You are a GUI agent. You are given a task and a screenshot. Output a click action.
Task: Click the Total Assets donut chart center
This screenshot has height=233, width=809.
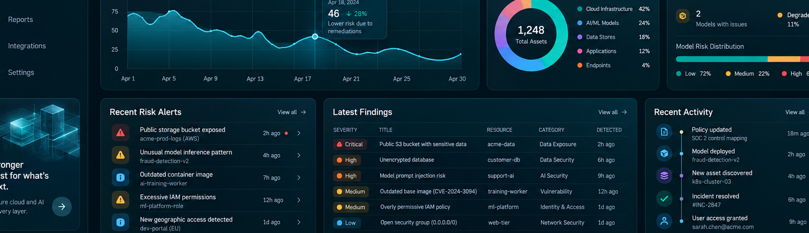[x=531, y=34]
